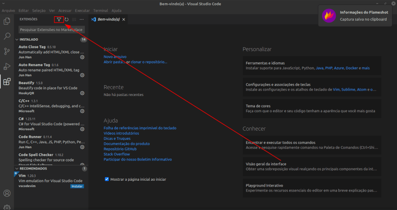
Task: Open the Accounts icon in activity bar
Action: (x=7, y=193)
